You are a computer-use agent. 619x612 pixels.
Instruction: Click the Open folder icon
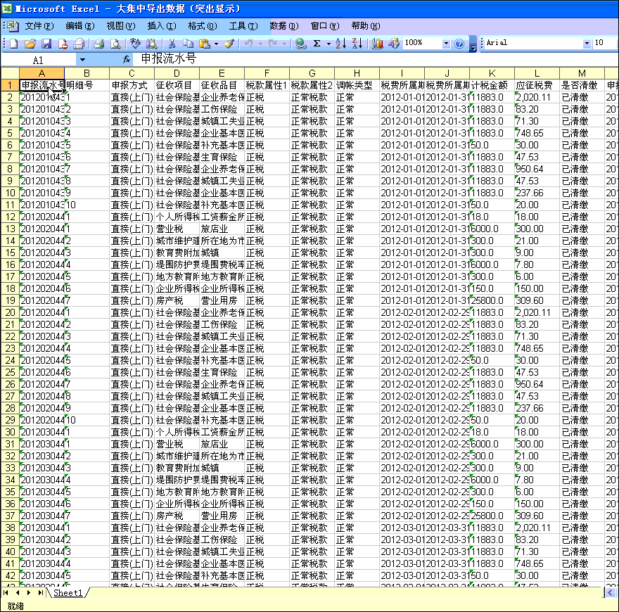click(x=30, y=44)
